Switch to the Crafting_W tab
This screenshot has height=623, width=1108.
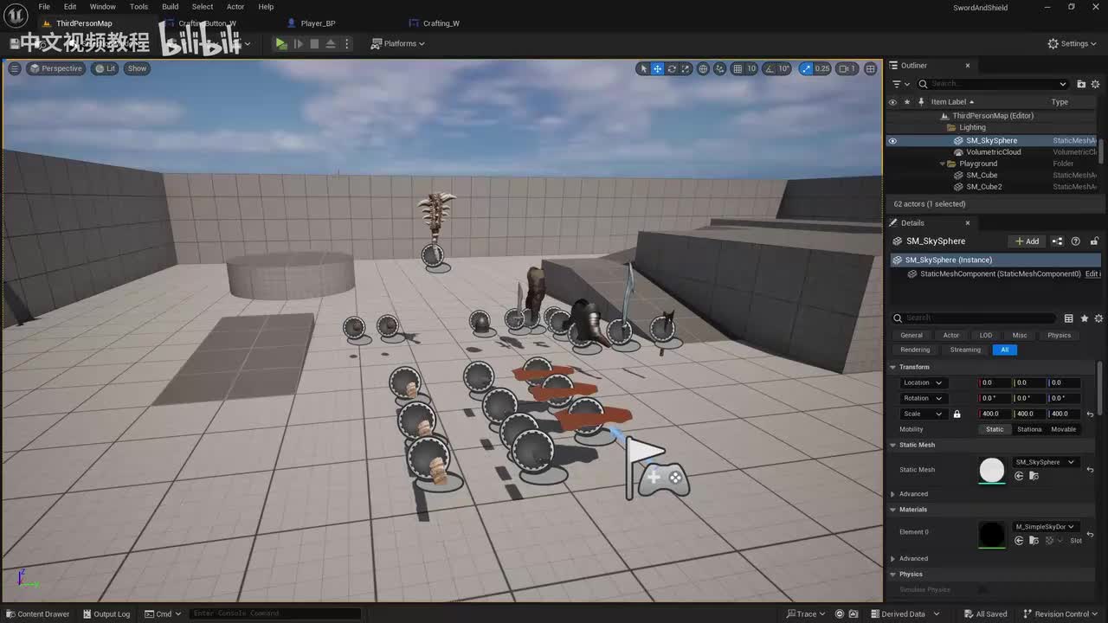pyautogui.click(x=441, y=23)
